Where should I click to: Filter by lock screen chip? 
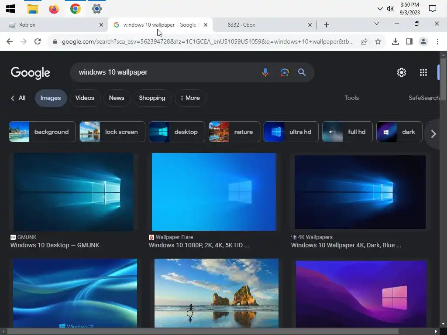tap(112, 132)
